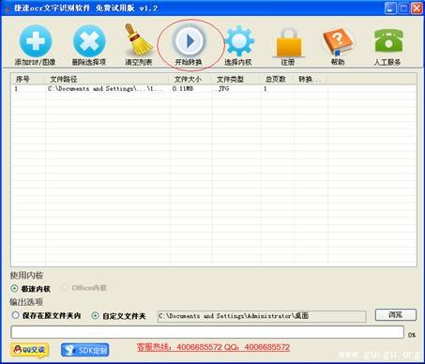
Task: Close the OCR software window
Action: (x=417, y=8)
